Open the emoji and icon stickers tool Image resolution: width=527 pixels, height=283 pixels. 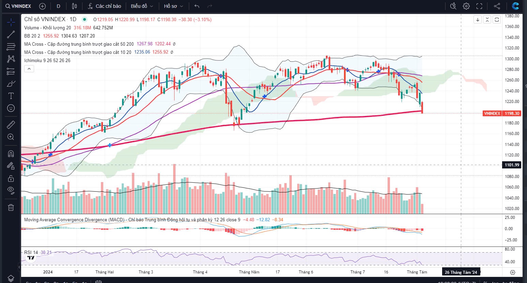(11, 108)
